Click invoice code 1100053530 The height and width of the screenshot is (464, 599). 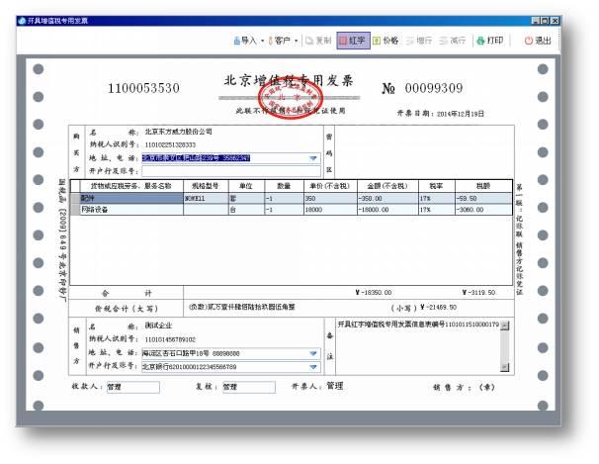[143, 88]
